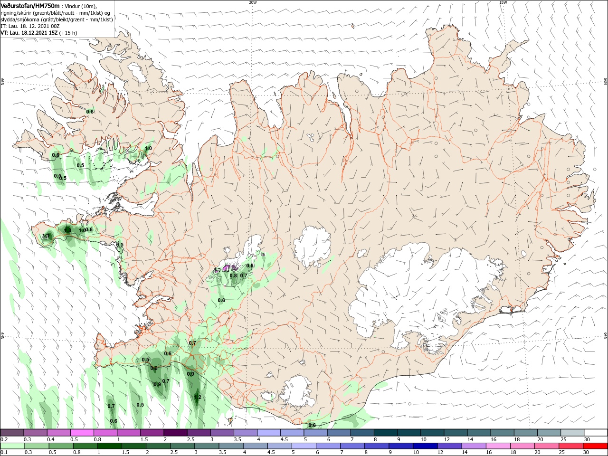This screenshot has width=608, height=456.
Task: Pick the 3 violet swatch in upper legend row
Action: 222,433
